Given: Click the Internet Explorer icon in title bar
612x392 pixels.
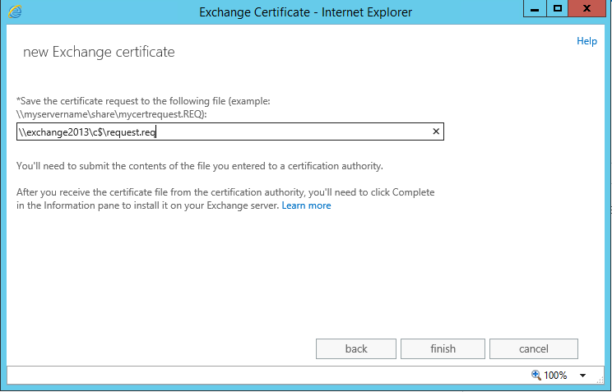Looking at the screenshot, I should tap(15, 12).
